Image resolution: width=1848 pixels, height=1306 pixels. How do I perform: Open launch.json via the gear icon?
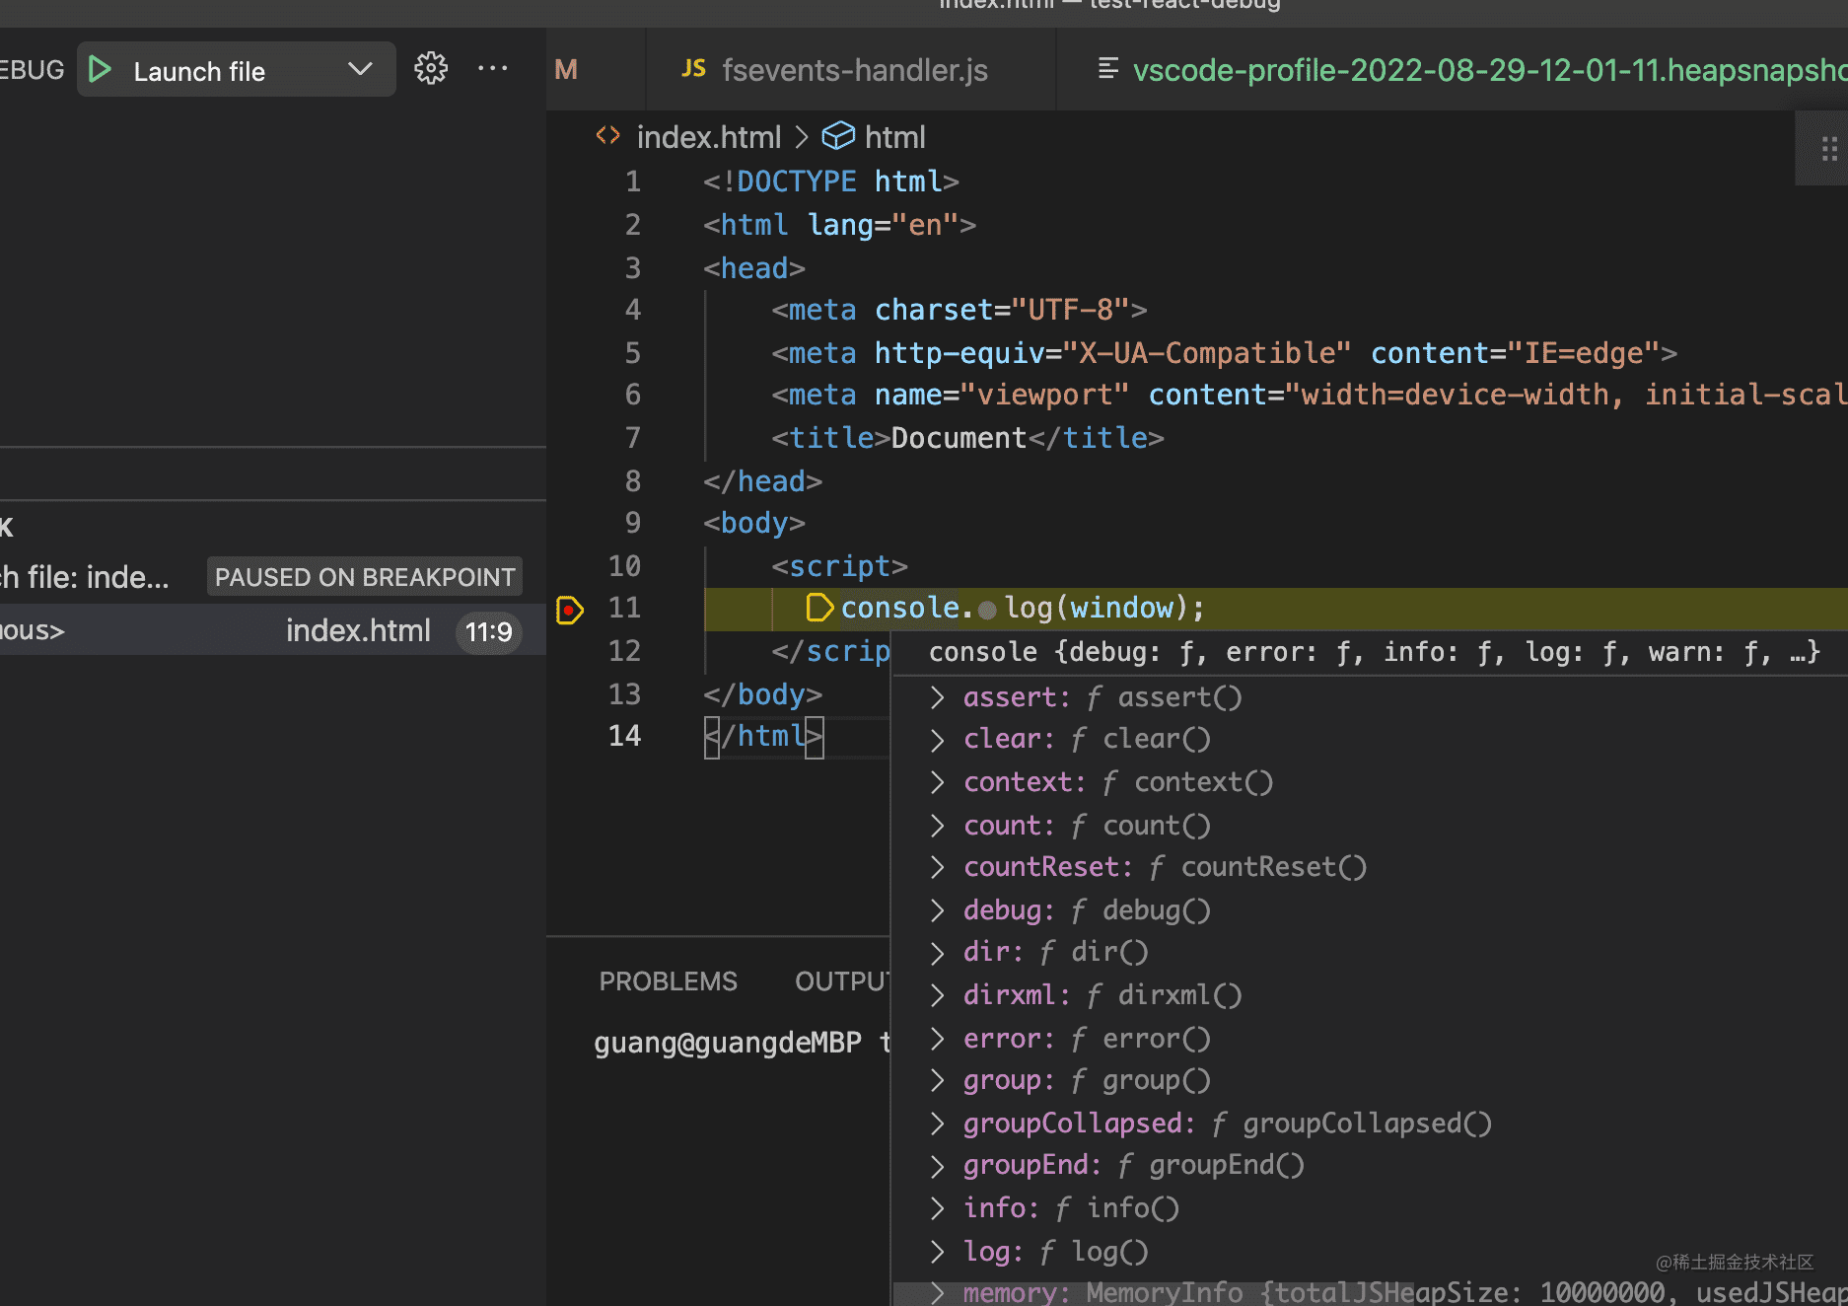coord(430,69)
